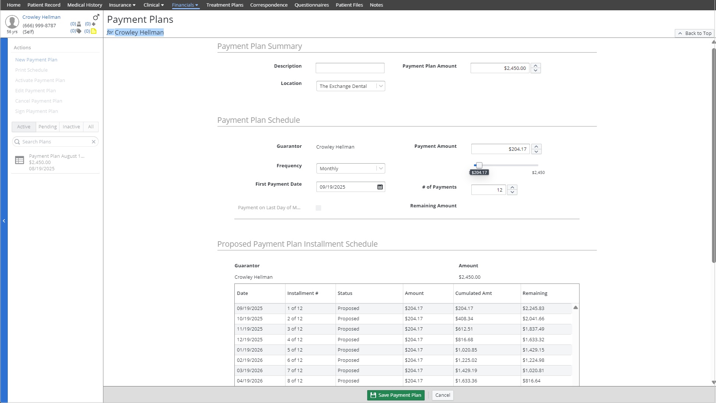The height and width of the screenshot is (403, 716).
Task: Click the Description text field
Action: pyautogui.click(x=350, y=68)
